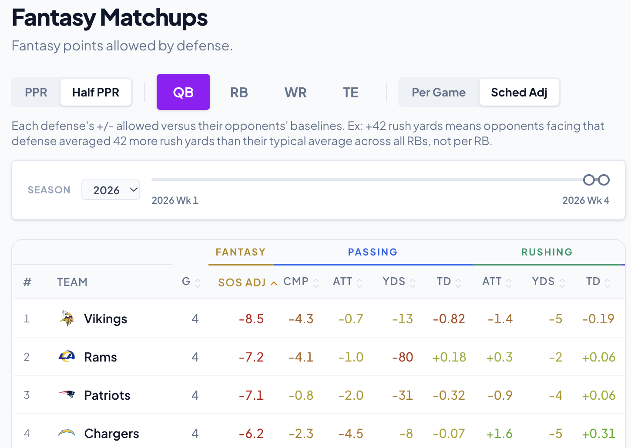The height and width of the screenshot is (448, 631).
Task: Open the 2026 season dropdown
Action: pos(111,190)
